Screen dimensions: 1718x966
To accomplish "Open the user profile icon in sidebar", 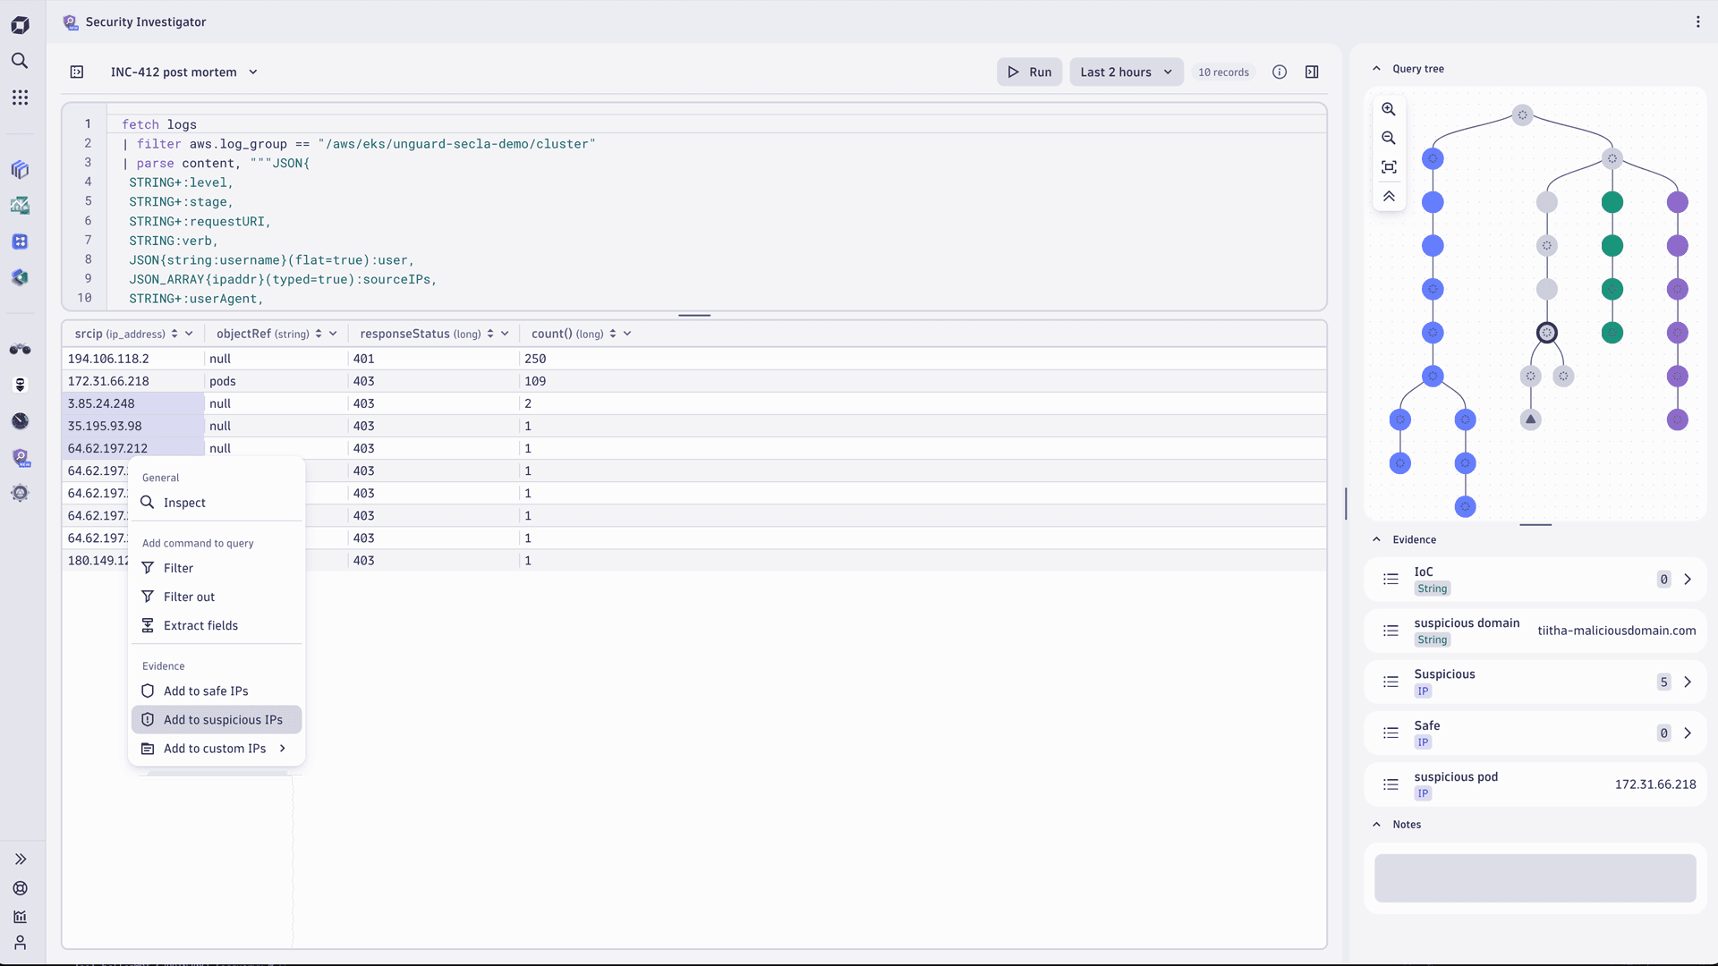I will (20, 944).
